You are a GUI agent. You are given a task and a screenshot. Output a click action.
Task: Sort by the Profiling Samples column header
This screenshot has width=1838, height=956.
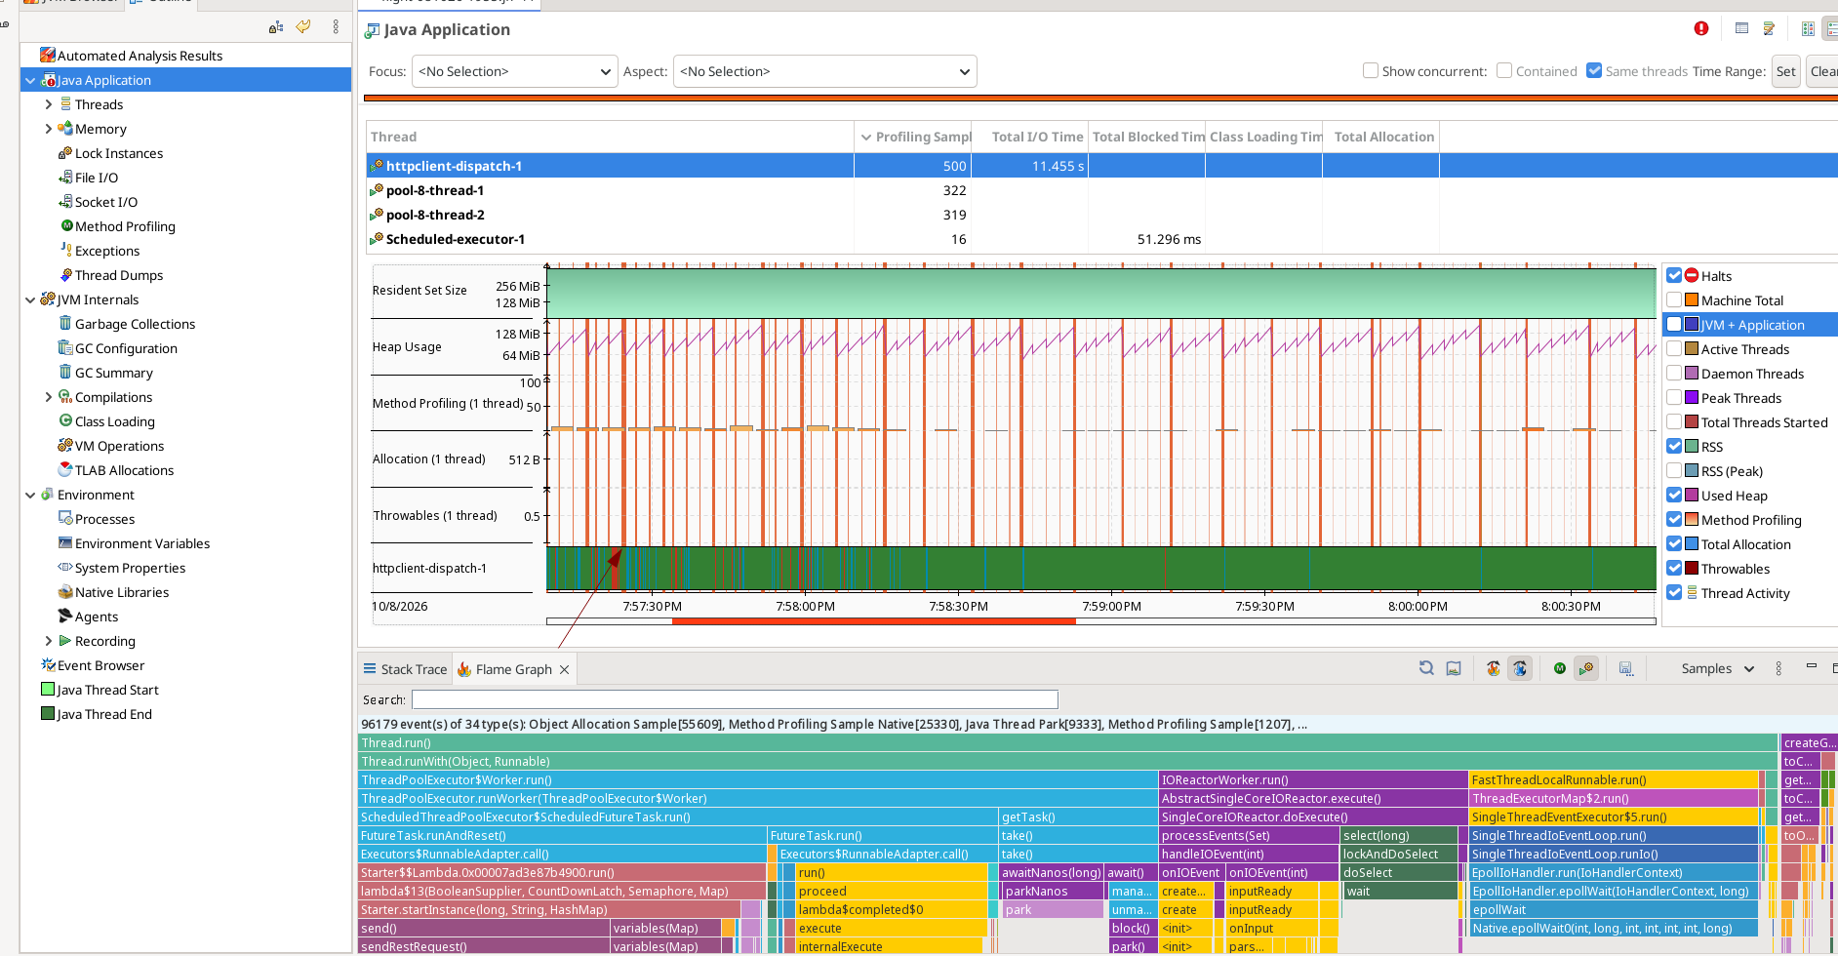click(913, 137)
